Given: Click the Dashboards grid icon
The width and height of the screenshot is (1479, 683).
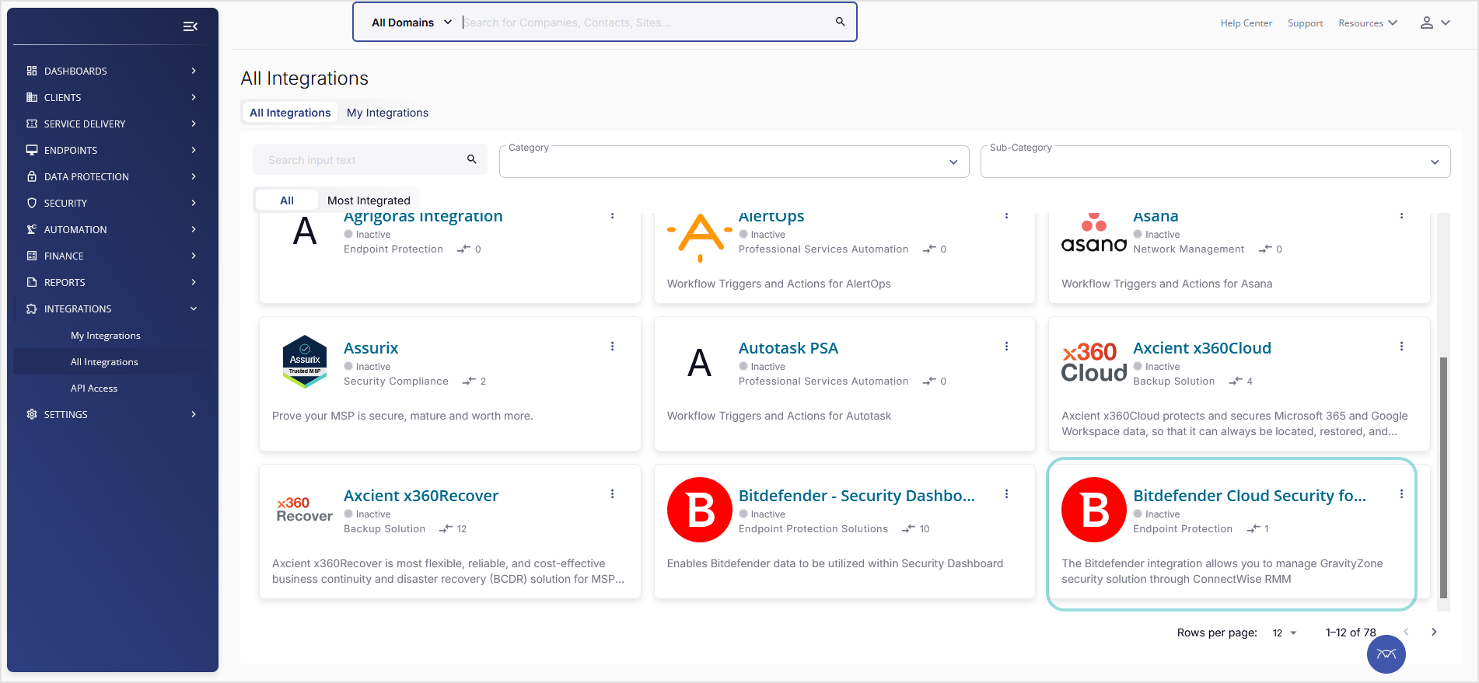Looking at the screenshot, I should [32, 71].
